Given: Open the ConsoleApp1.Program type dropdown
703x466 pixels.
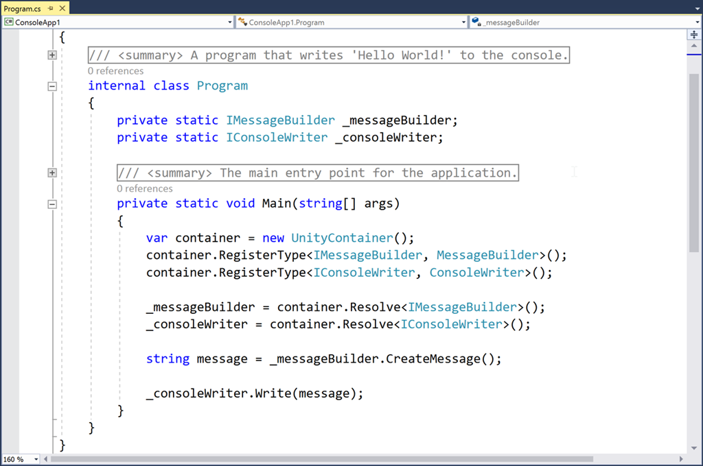Looking at the screenshot, I should [x=464, y=23].
